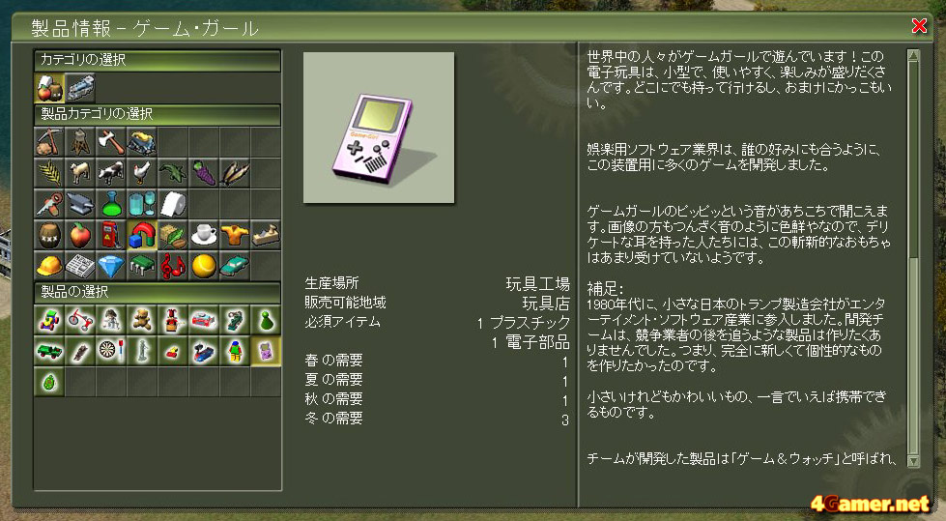Select the chicken livestock category
Screen dimensions: 946x521
[x=142, y=173]
